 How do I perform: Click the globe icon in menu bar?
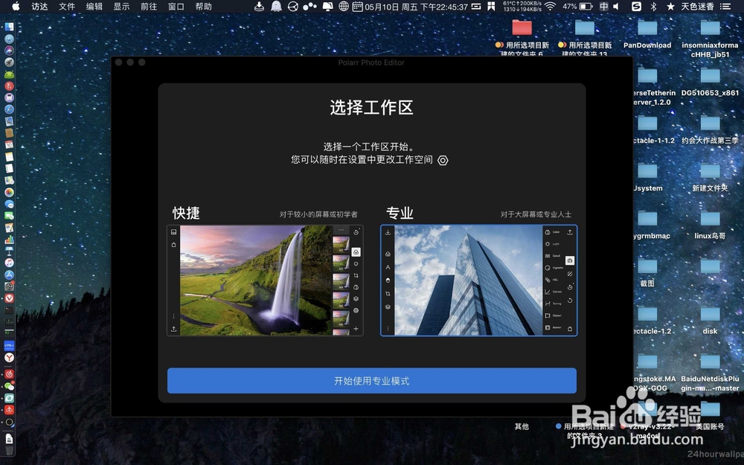tap(344, 6)
